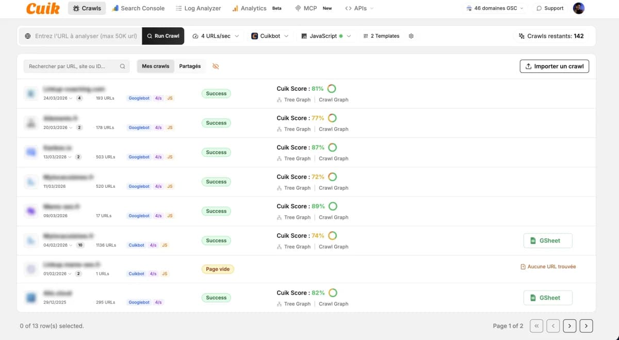Open the 46 domaines GSC dropdown
Image resolution: width=619 pixels, height=340 pixels.
(494, 8)
